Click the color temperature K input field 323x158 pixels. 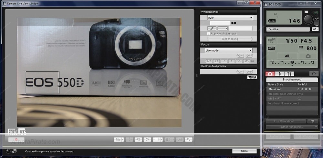(x=220, y=23)
